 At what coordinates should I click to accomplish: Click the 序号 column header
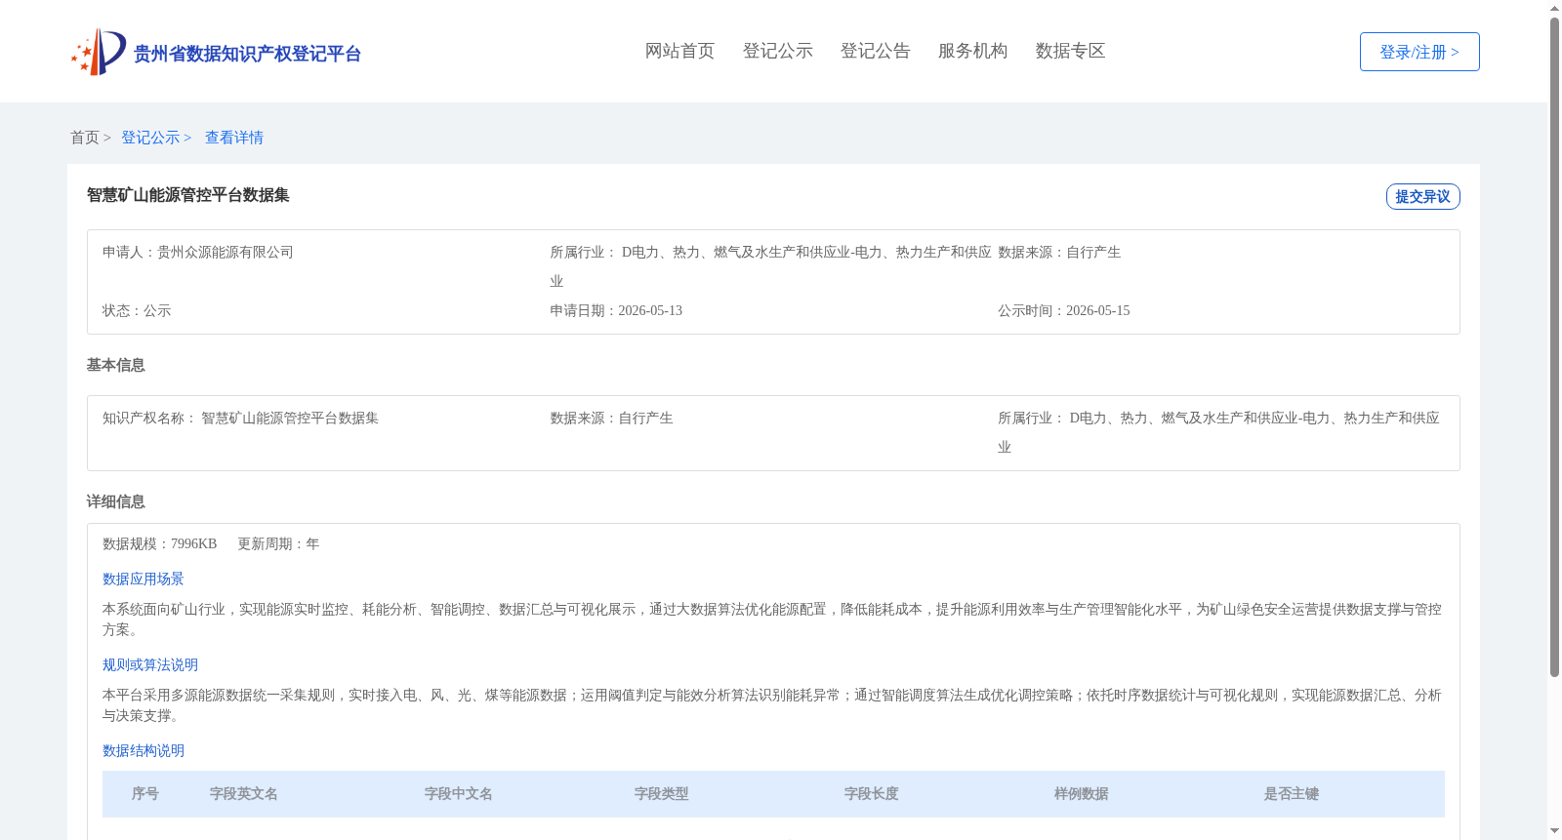click(x=145, y=794)
